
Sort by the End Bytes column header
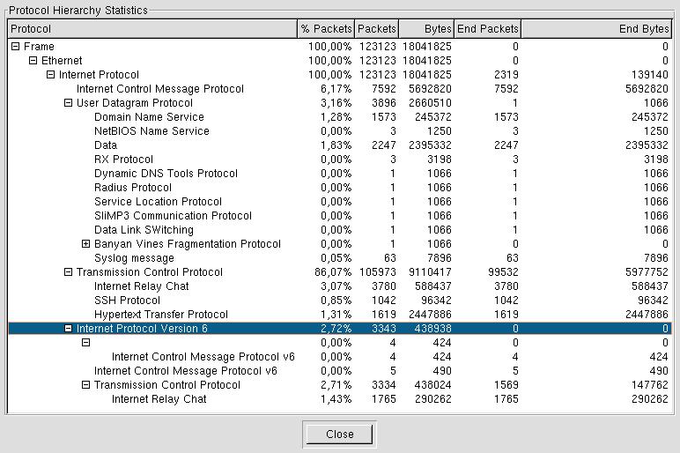[x=596, y=29]
